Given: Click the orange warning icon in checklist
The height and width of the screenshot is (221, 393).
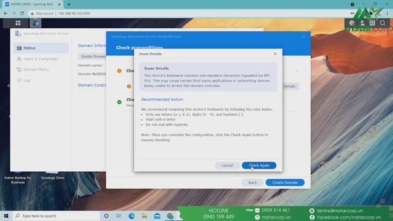Looking at the screenshot, I should (119, 71).
